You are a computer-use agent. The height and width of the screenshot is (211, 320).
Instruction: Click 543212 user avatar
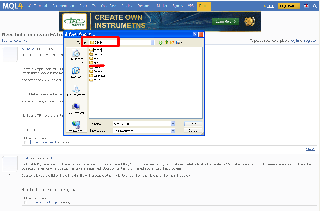tap(10, 54)
